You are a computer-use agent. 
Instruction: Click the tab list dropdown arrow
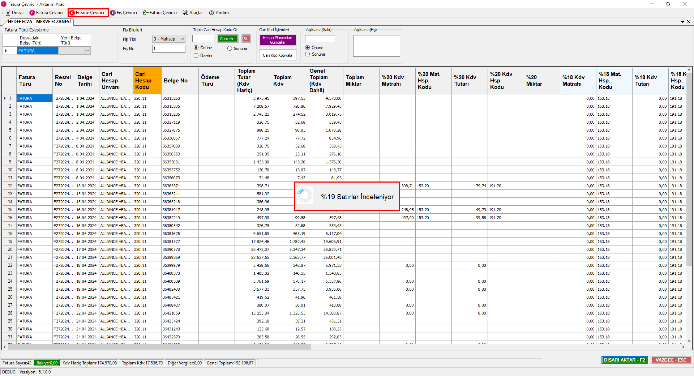pos(683,22)
